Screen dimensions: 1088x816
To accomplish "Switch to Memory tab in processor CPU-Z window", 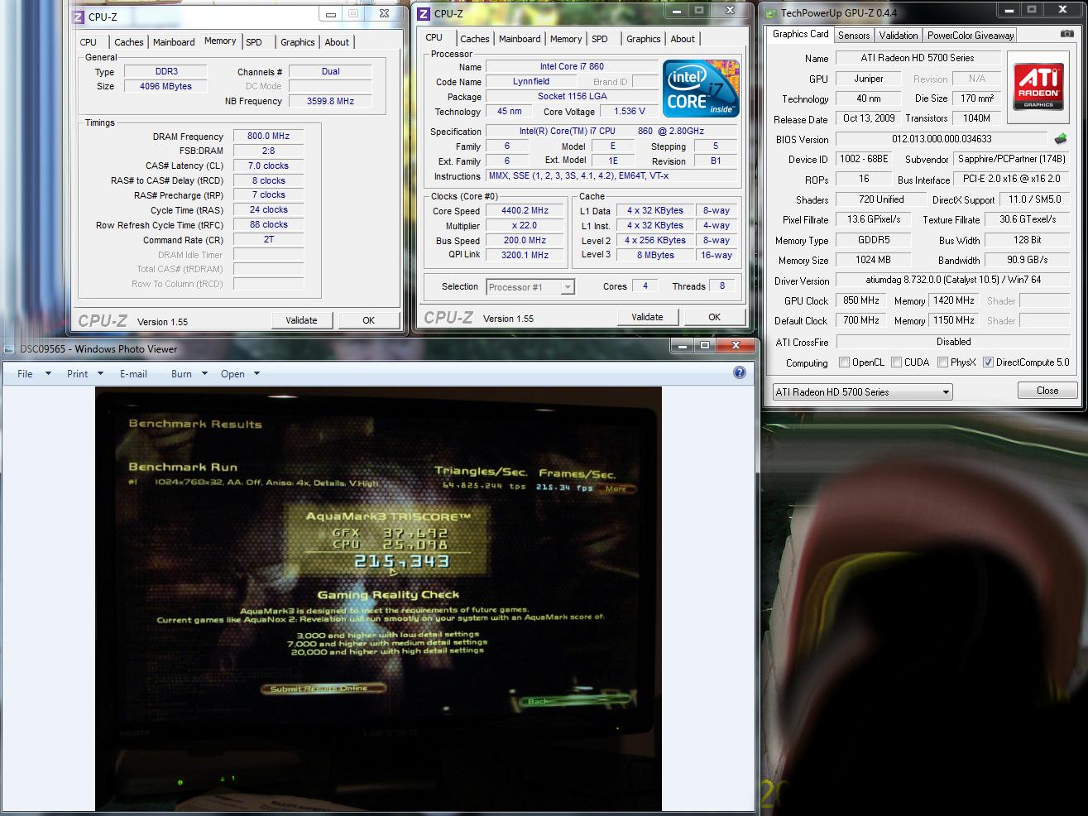I will [566, 39].
